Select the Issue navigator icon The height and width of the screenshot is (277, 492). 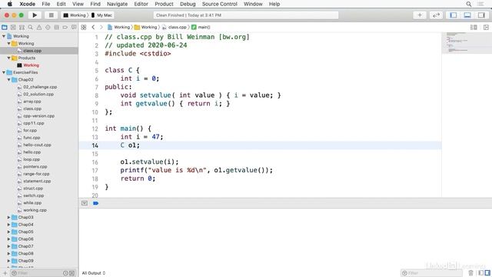pos(39,28)
